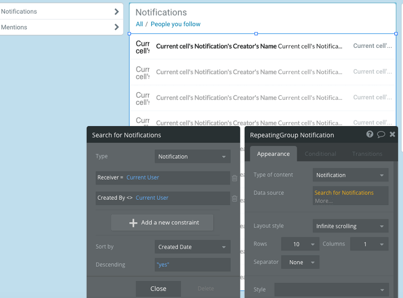This screenshot has width=403, height=298.
Task: Delete the Receiver constraint with trash icon
Action: tap(234, 177)
